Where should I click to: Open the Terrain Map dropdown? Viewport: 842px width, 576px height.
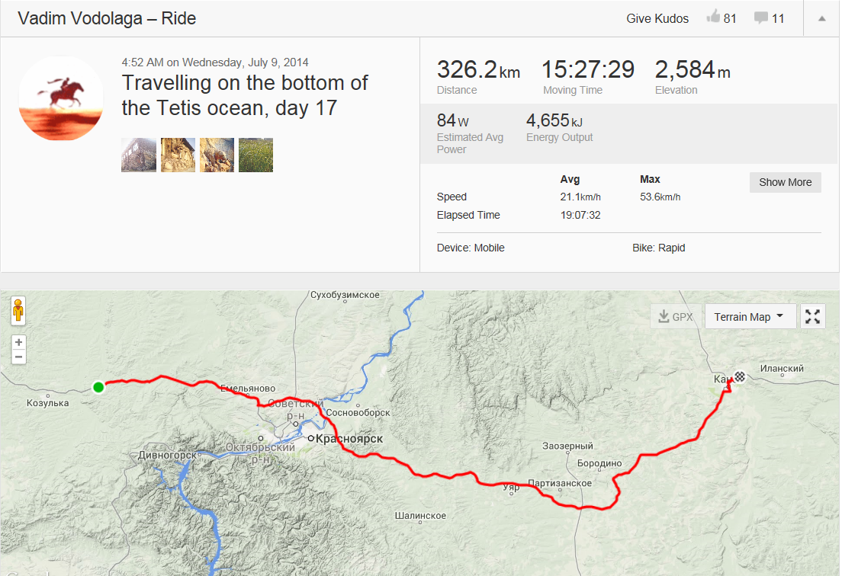[x=750, y=316]
